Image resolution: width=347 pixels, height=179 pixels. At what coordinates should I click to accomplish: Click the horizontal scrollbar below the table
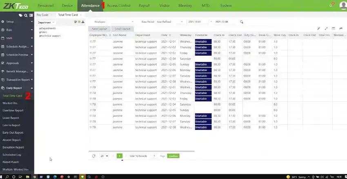click(141, 151)
